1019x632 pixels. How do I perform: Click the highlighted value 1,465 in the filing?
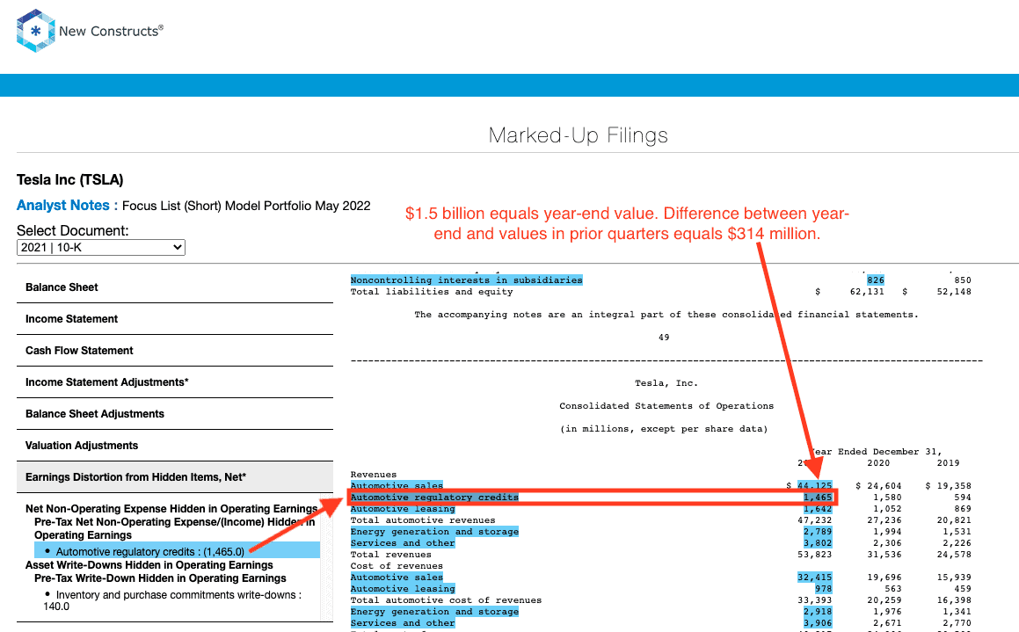click(x=818, y=498)
